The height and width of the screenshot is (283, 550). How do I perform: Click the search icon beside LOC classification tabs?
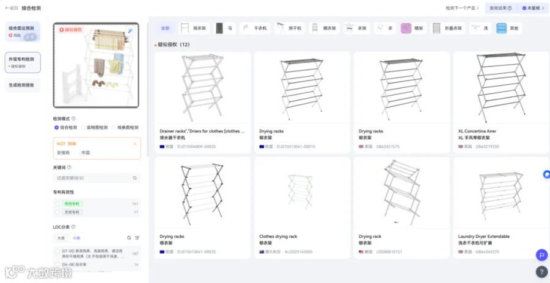click(x=129, y=238)
